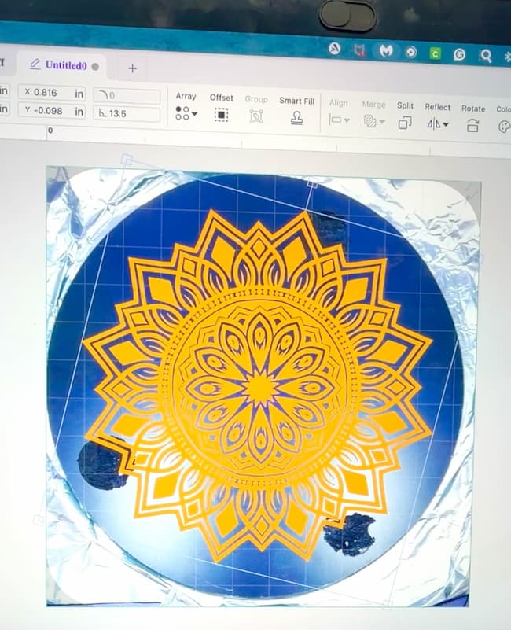511x630 pixels.
Task: Expand the Reflect dropdown arrow
Action: 446,125
